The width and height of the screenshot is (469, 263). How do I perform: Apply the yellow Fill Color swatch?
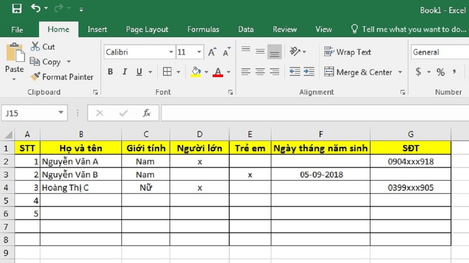pyautogui.click(x=196, y=72)
